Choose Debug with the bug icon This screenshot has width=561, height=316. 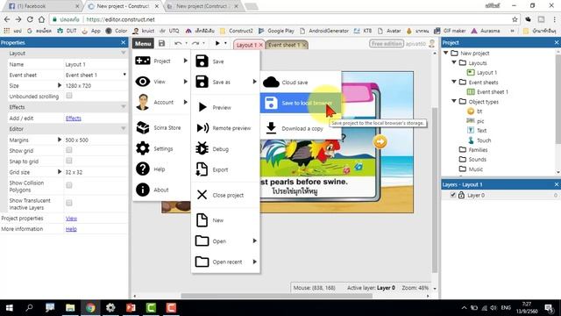coord(225,148)
